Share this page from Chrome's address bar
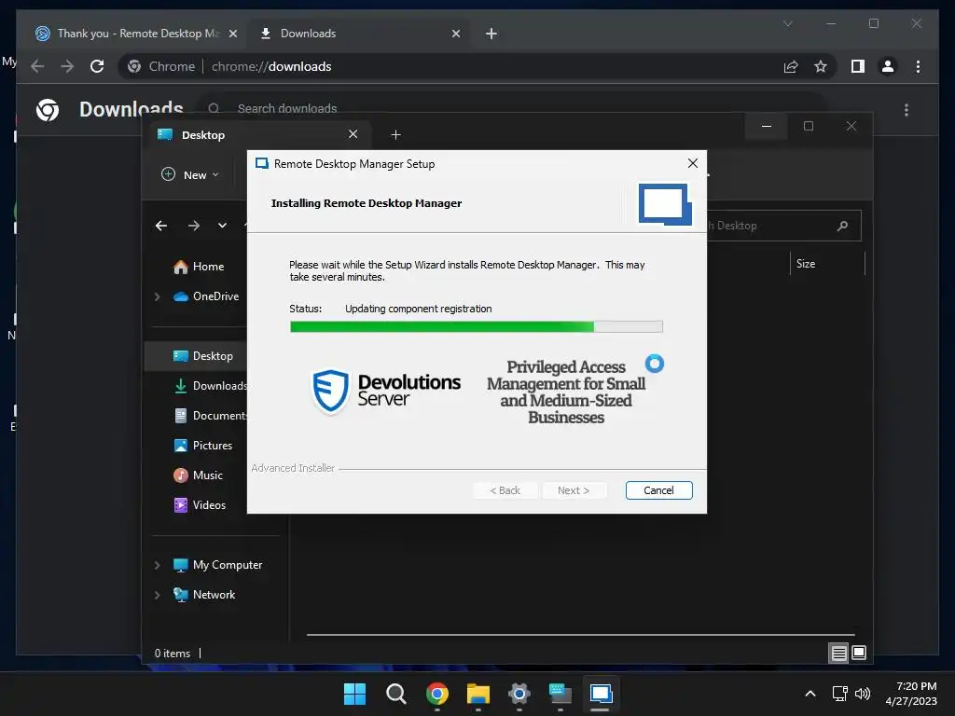 click(x=791, y=66)
